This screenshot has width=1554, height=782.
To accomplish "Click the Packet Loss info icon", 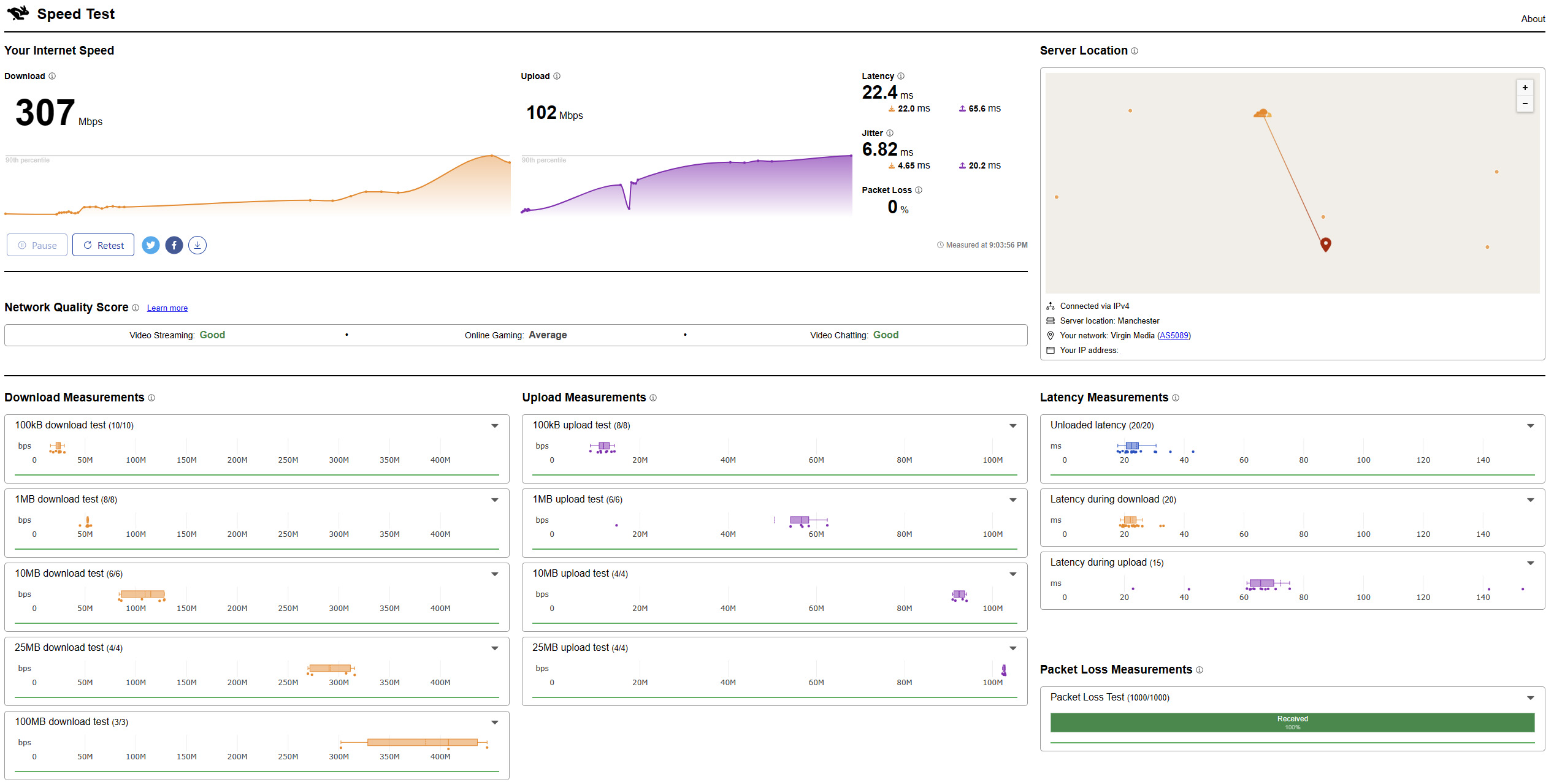I will [x=919, y=190].
